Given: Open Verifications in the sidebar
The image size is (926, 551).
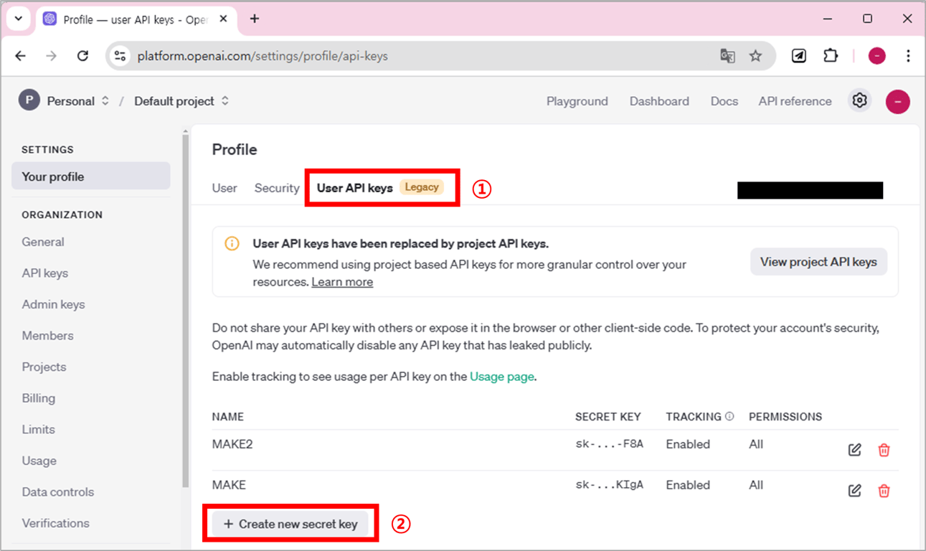Looking at the screenshot, I should (55, 523).
